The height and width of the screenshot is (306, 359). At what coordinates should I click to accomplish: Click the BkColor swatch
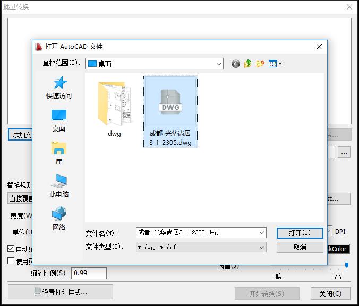pos(338,249)
